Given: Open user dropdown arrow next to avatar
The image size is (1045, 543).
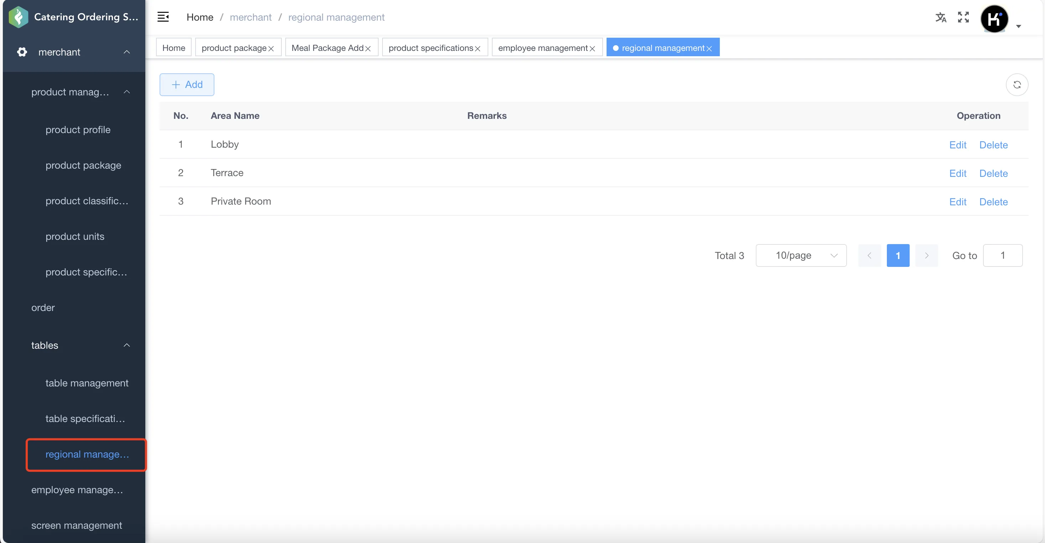Looking at the screenshot, I should pyautogui.click(x=1018, y=26).
